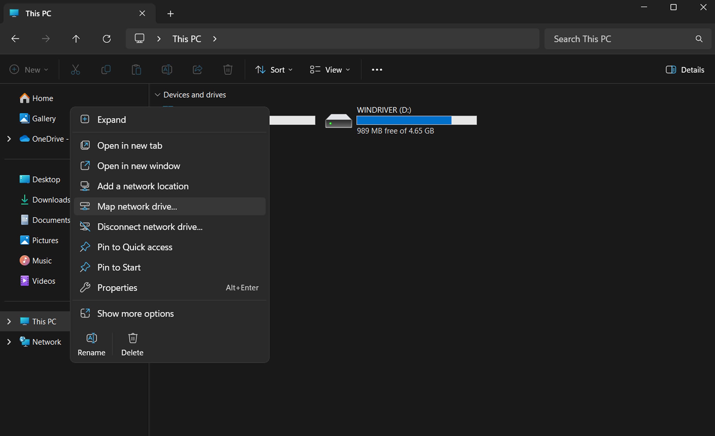Screen dimensions: 715x436
Task: Open Home in the sidebar
Action: [42, 98]
